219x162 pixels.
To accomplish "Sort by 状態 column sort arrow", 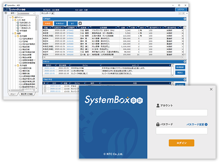I will (50, 28).
